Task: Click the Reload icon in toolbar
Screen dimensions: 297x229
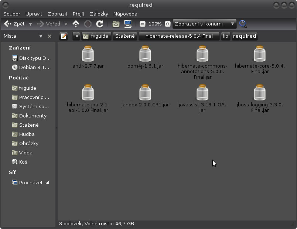Action: tap(99, 24)
